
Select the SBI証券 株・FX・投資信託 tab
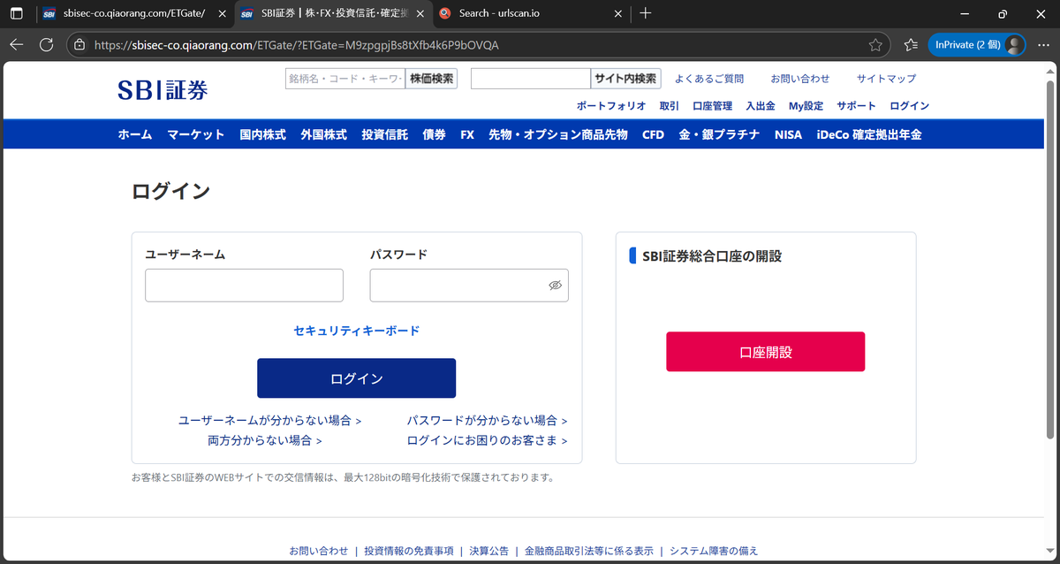pos(332,13)
